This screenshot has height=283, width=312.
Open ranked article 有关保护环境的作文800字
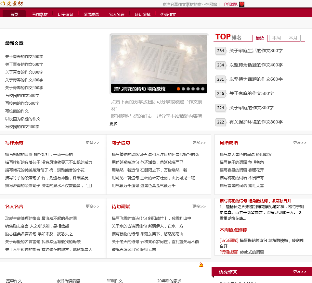tap(256, 122)
